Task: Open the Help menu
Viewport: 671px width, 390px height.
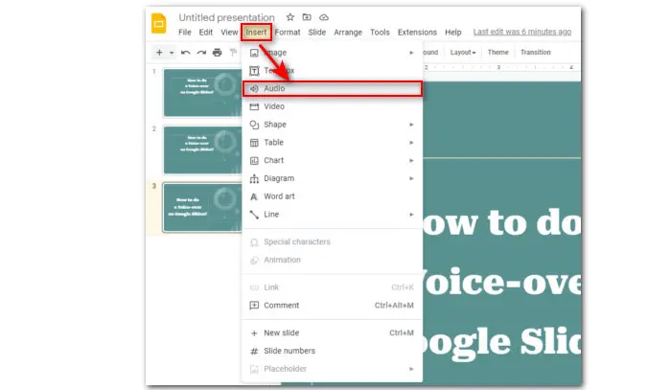Action: pos(452,32)
